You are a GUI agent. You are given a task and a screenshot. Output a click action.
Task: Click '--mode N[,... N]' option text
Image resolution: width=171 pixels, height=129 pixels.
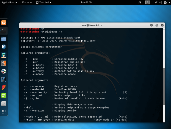pyautogui.click(x=36, y=116)
